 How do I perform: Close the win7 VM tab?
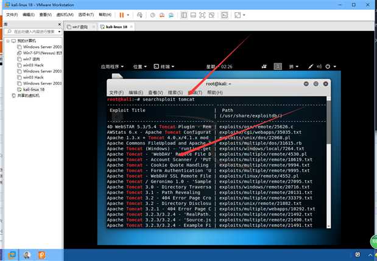pos(94,27)
